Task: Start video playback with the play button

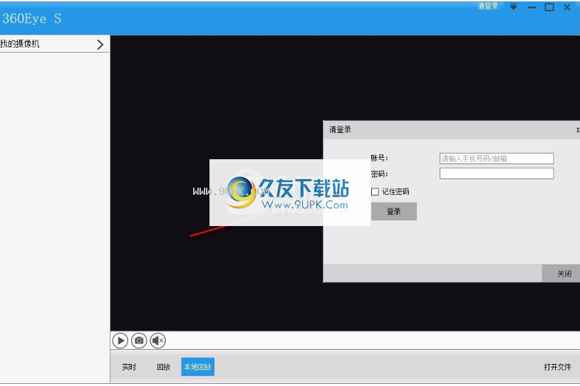Action: (x=120, y=341)
